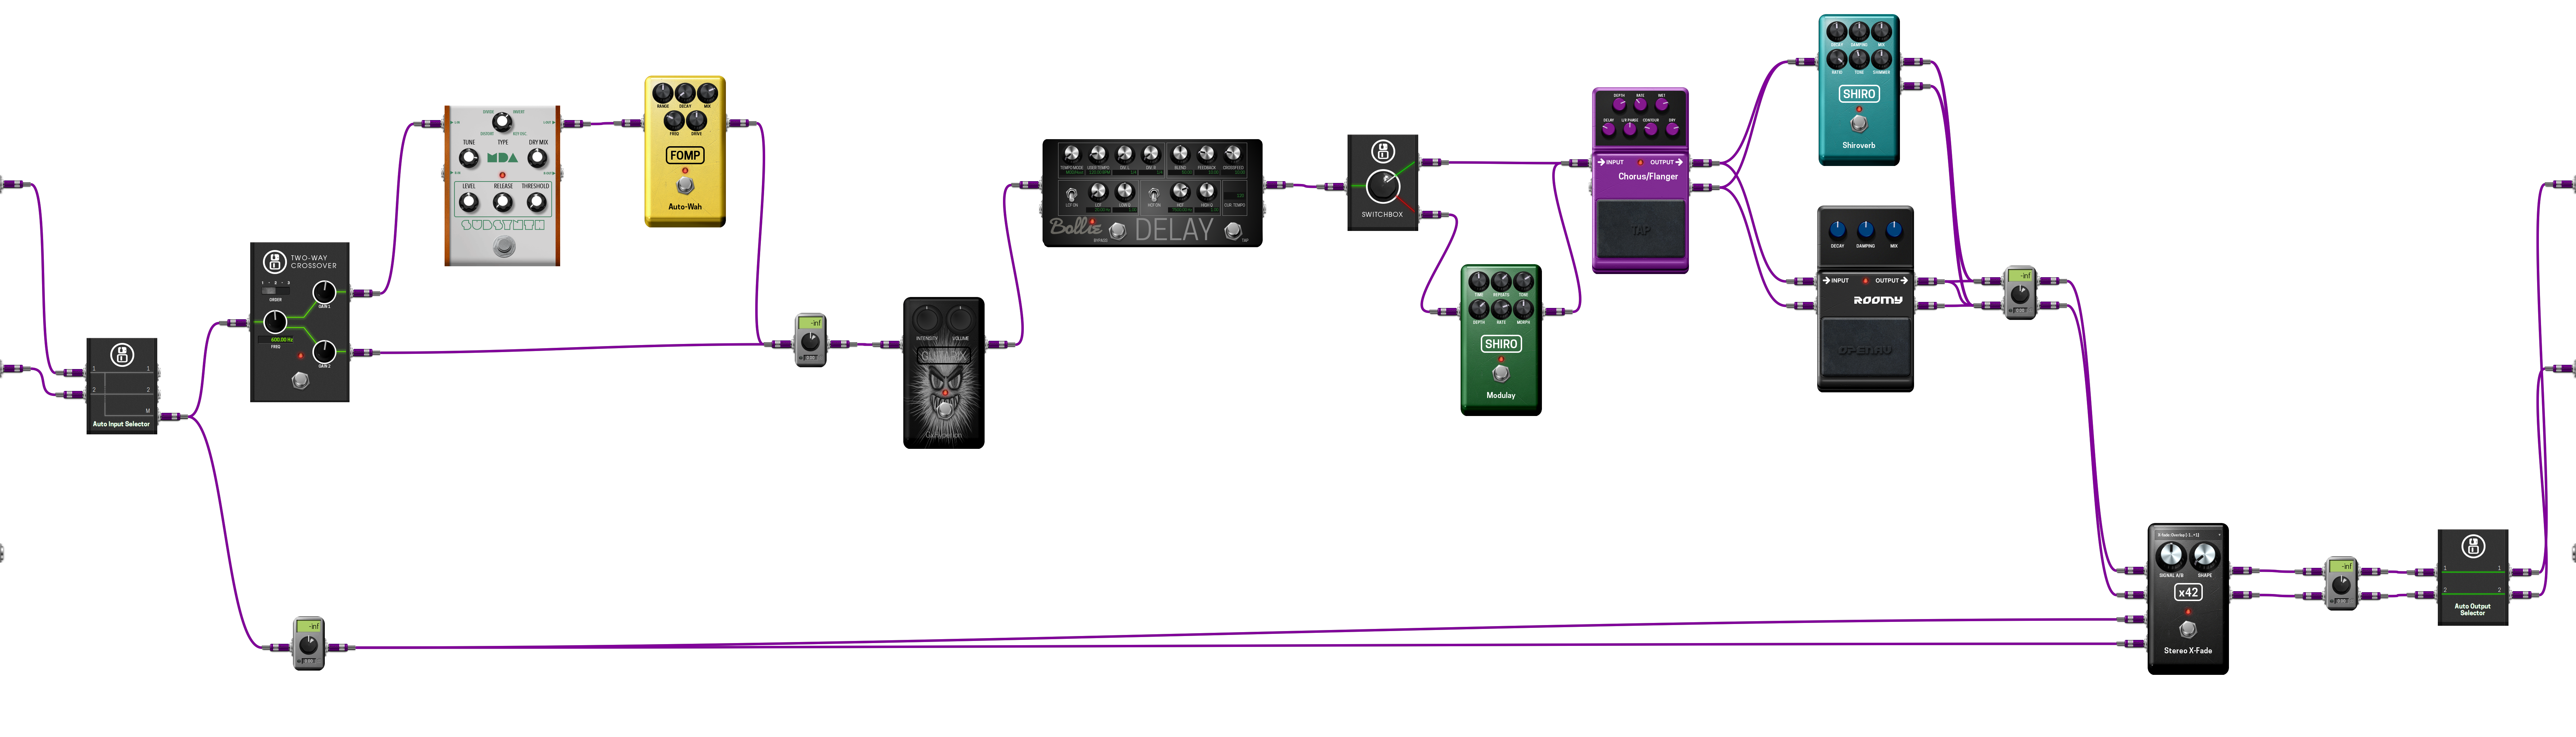This screenshot has height=737, width=2576.
Task: Click the SHIRO logo on the Shiroverb pedal
Action: pos(1859,94)
